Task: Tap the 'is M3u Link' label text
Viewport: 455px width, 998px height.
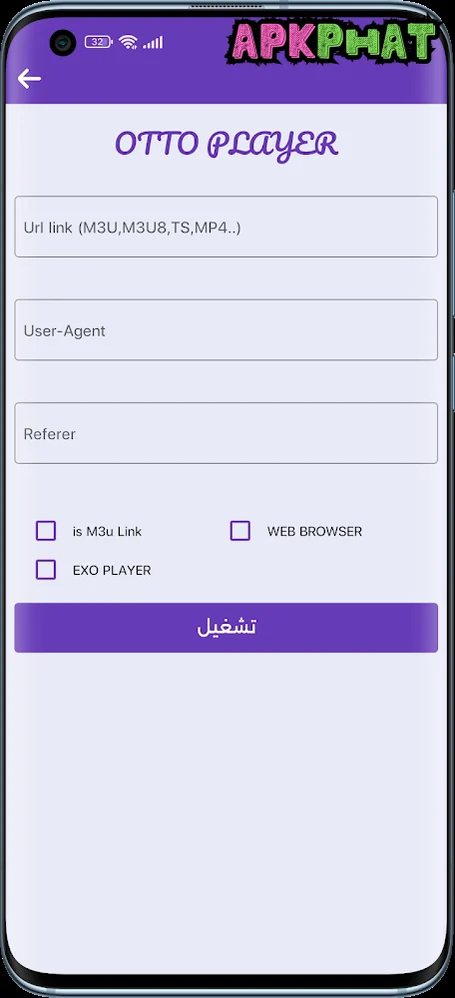Action: (108, 532)
